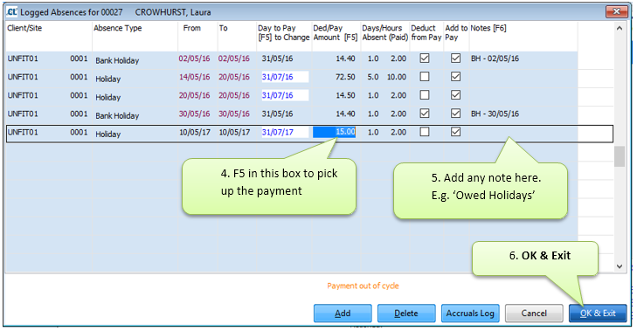The width and height of the screenshot is (637, 331).
Task: Click the CL application icon in title bar
Action: pos(11,11)
